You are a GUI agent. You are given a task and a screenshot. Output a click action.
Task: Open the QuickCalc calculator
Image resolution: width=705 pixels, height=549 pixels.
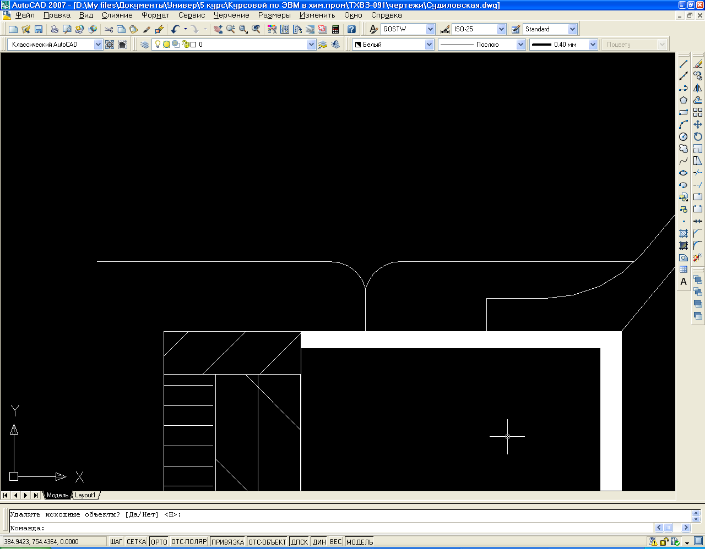pyautogui.click(x=335, y=29)
